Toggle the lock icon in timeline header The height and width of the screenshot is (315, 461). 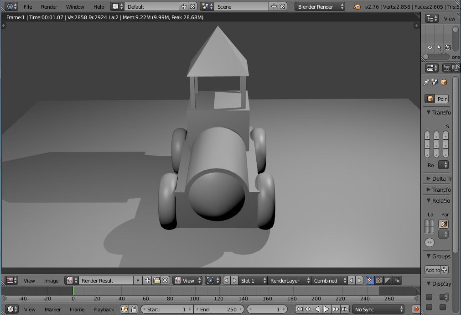[x=134, y=309]
